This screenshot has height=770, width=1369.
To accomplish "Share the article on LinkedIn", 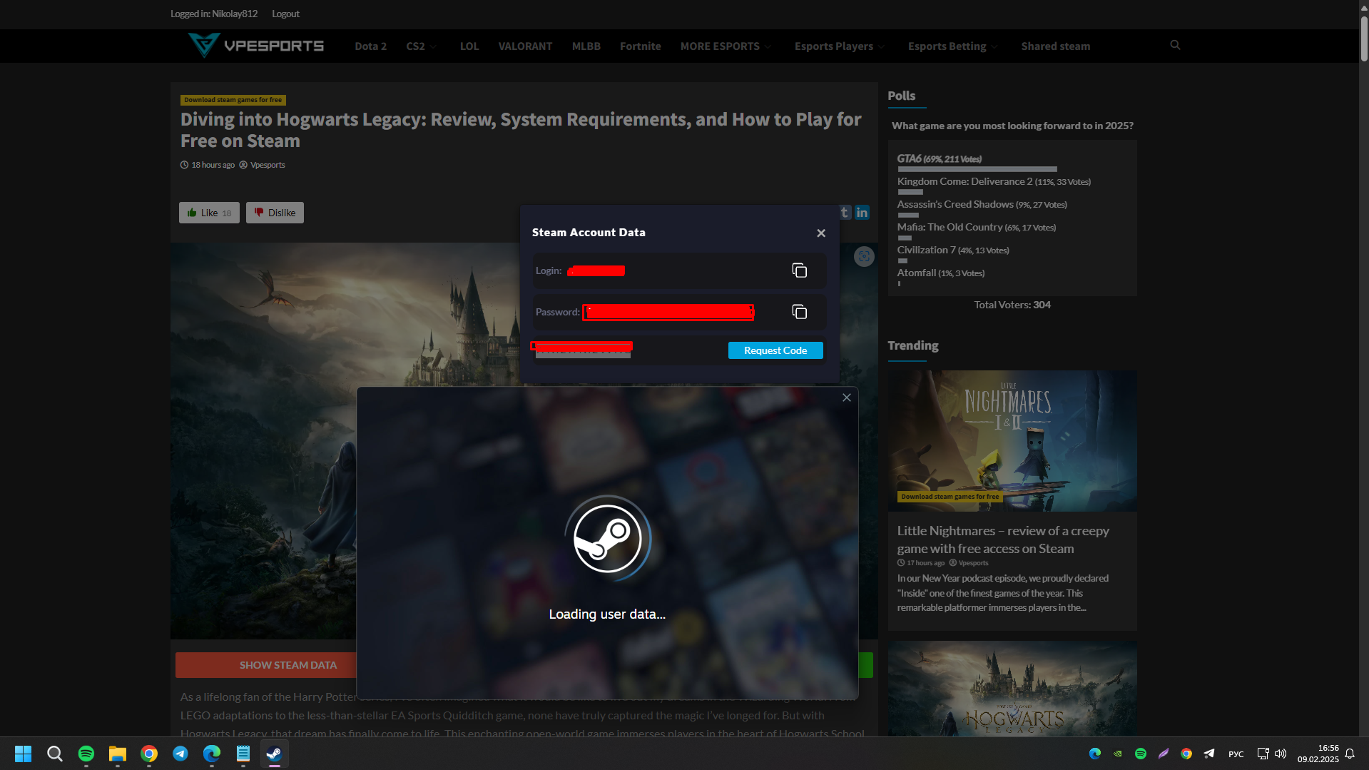I will point(862,212).
